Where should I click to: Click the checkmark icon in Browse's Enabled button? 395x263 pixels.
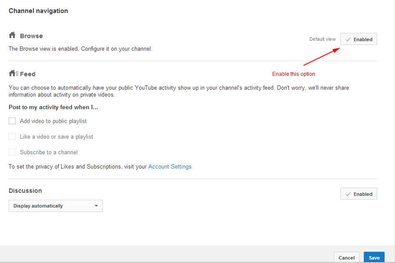click(348, 39)
